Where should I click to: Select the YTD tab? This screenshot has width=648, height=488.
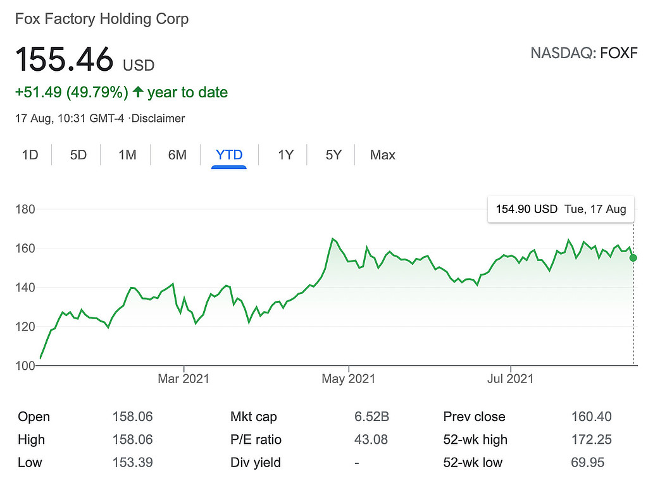(x=228, y=155)
